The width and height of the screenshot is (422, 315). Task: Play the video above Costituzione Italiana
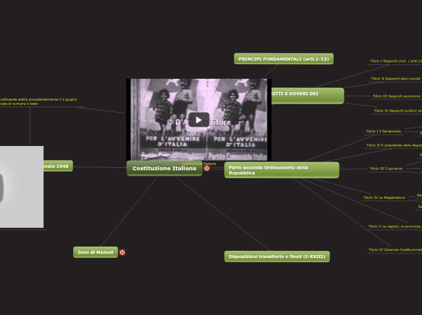(199, 119)
